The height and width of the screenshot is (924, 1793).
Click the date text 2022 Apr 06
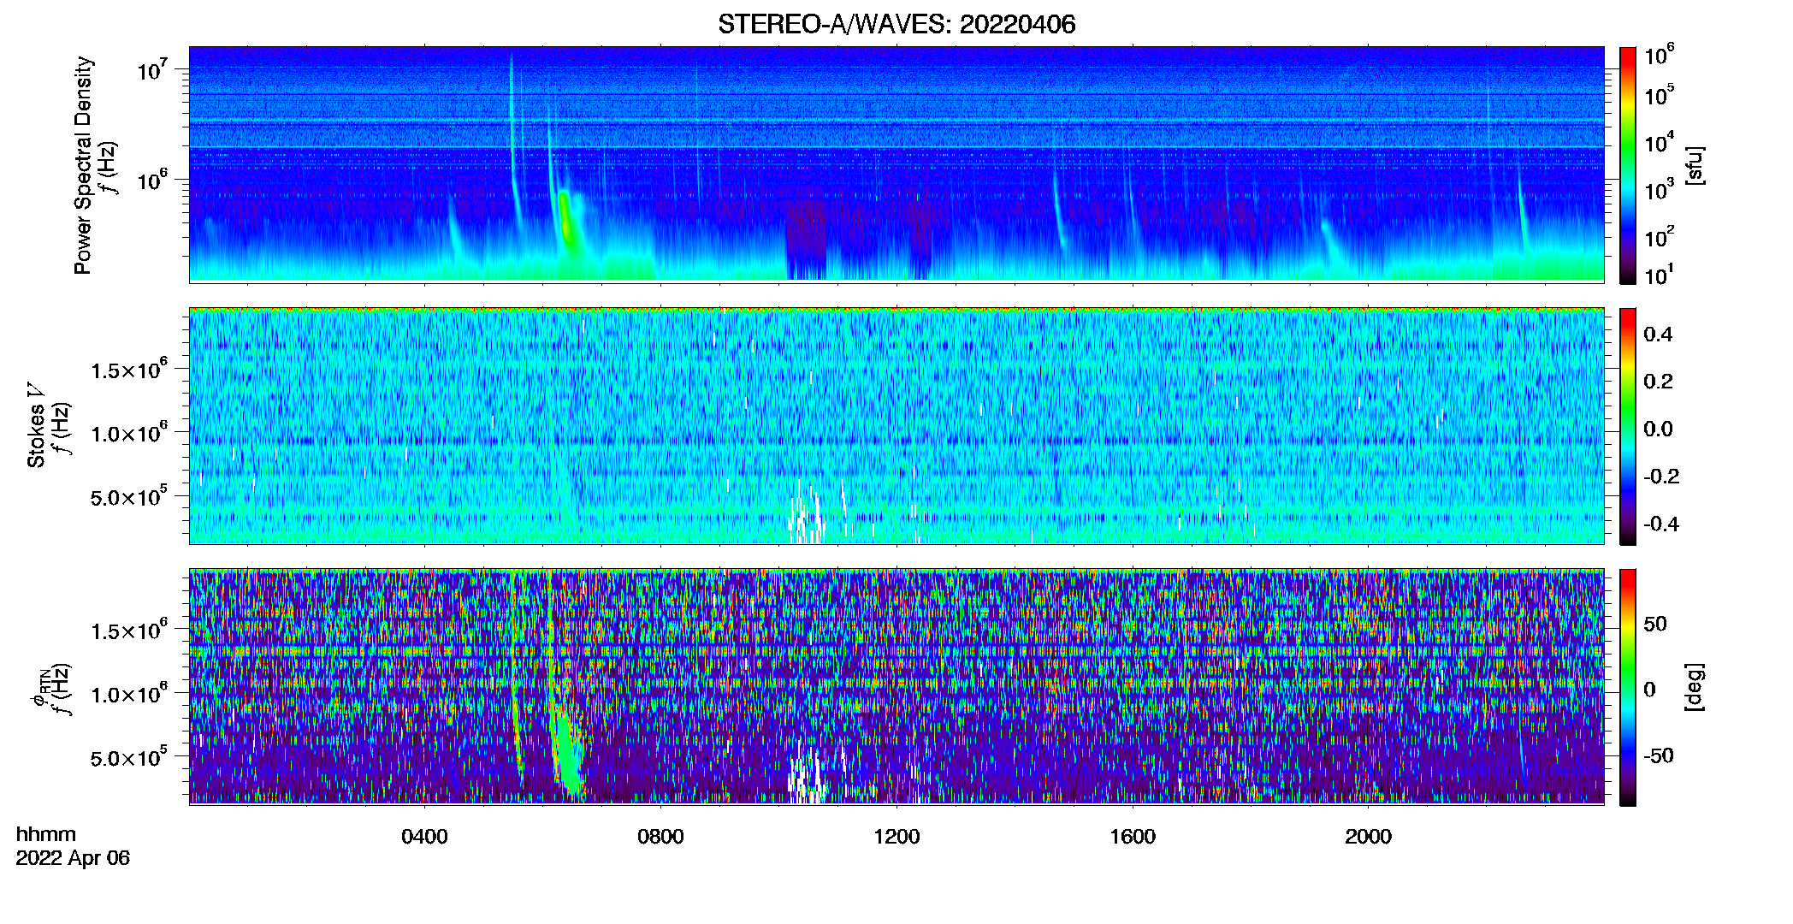coord(73,858)
